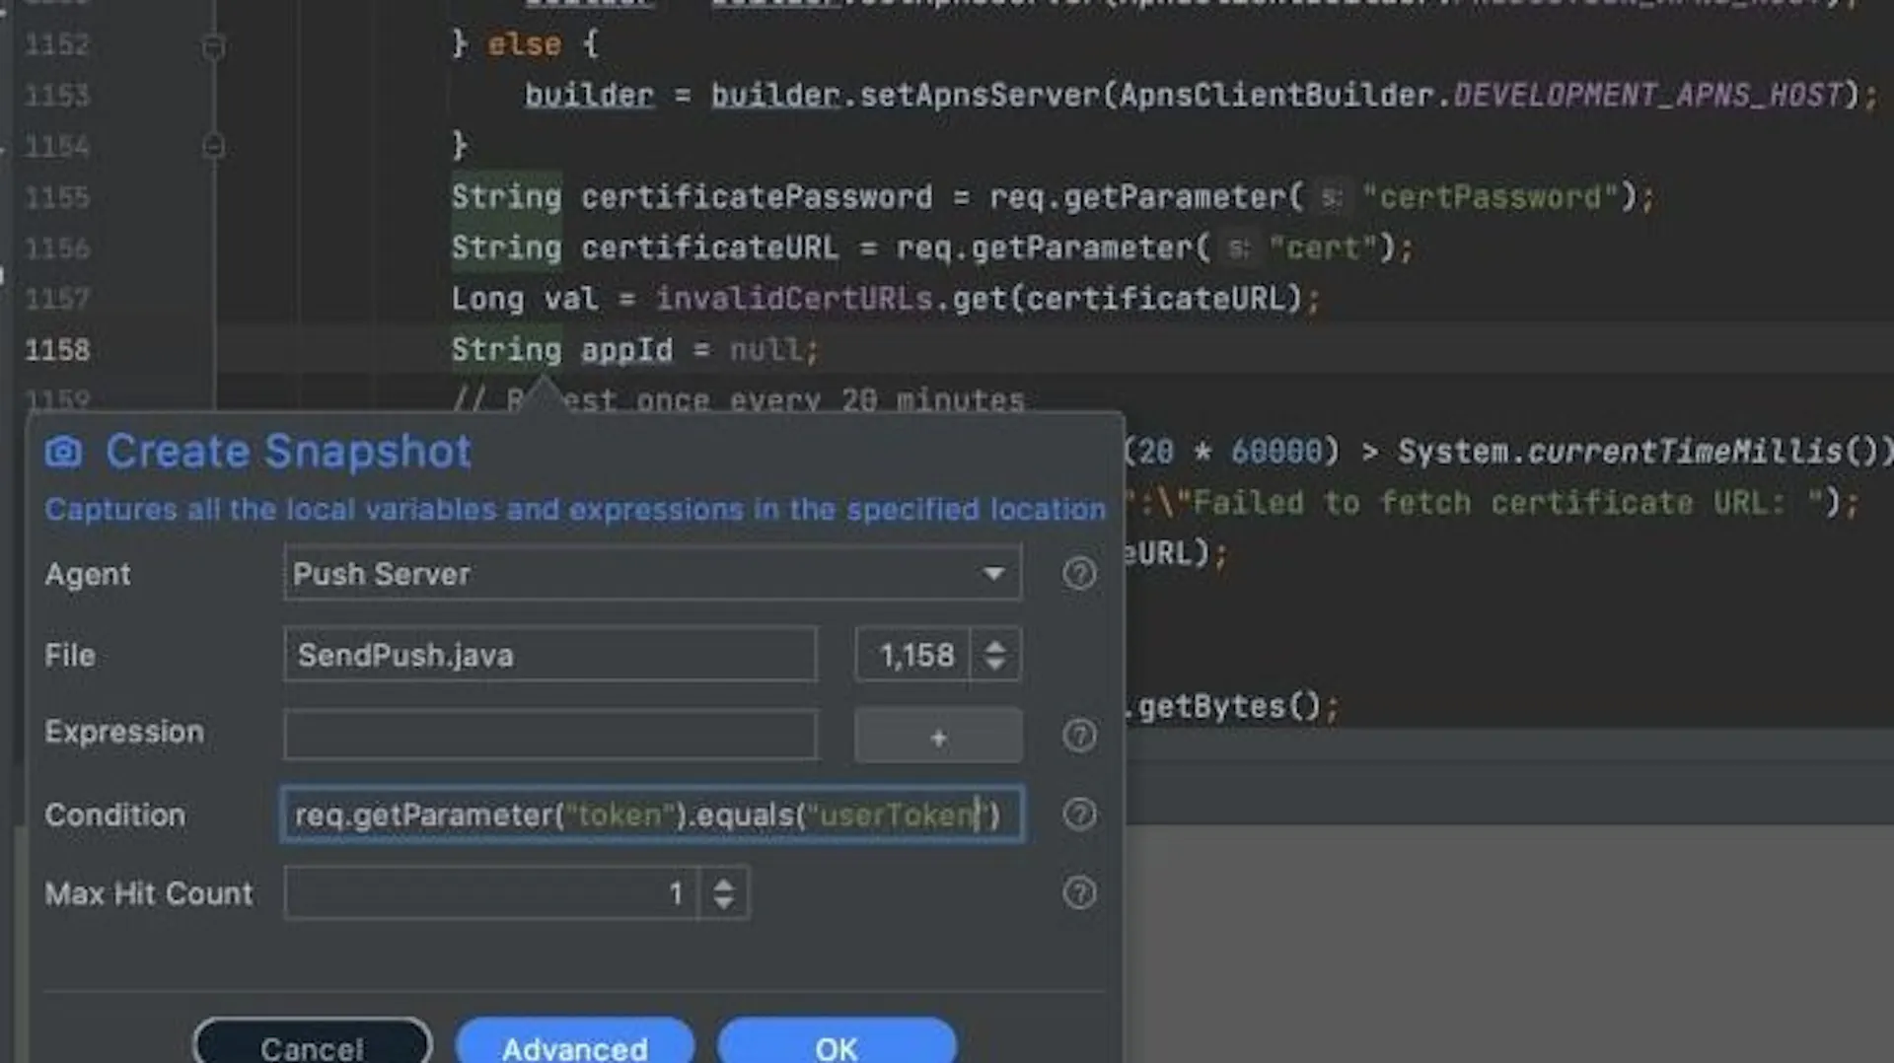Viewport: 1894px width, 1063px height.
Task: Click gutter line number 1156
Action: tap(57, 248)
